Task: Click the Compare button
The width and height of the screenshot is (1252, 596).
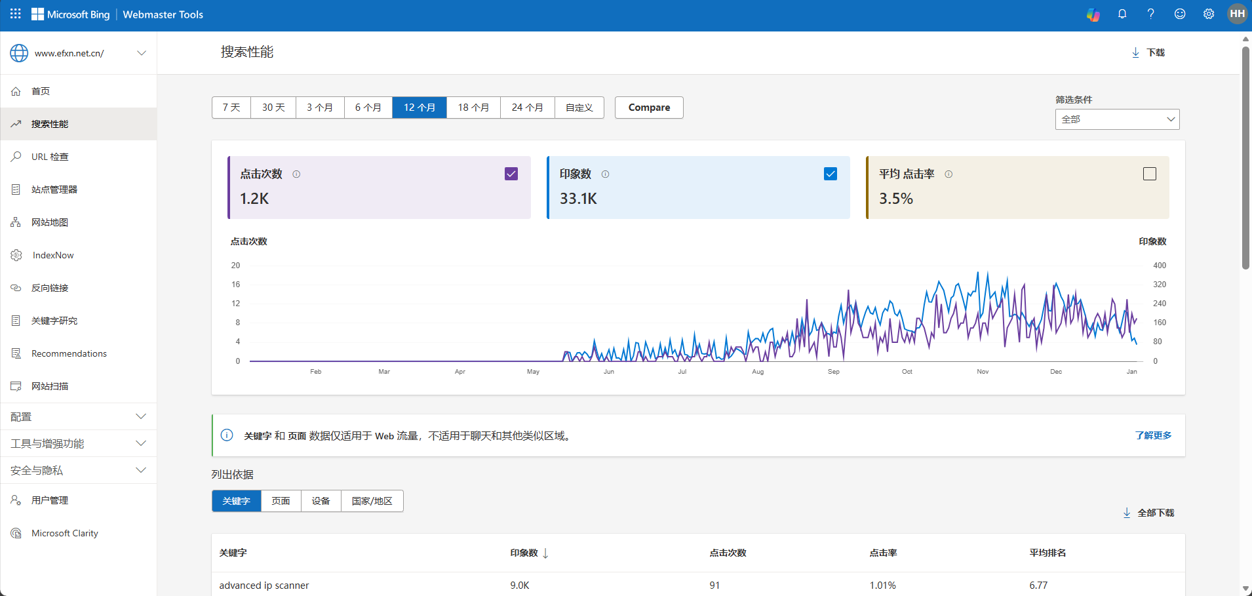Action: pyautogui.click(x=649, y=108)
